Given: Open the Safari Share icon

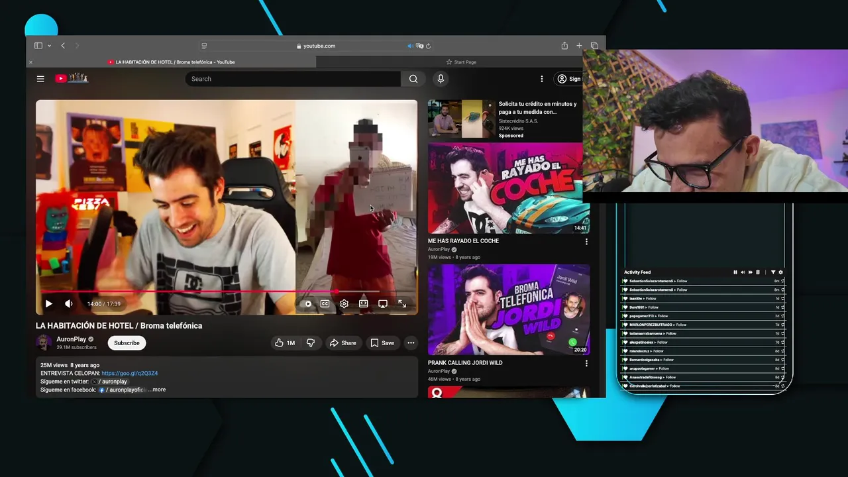Looking at the screenshot, I should click(564, 46).
